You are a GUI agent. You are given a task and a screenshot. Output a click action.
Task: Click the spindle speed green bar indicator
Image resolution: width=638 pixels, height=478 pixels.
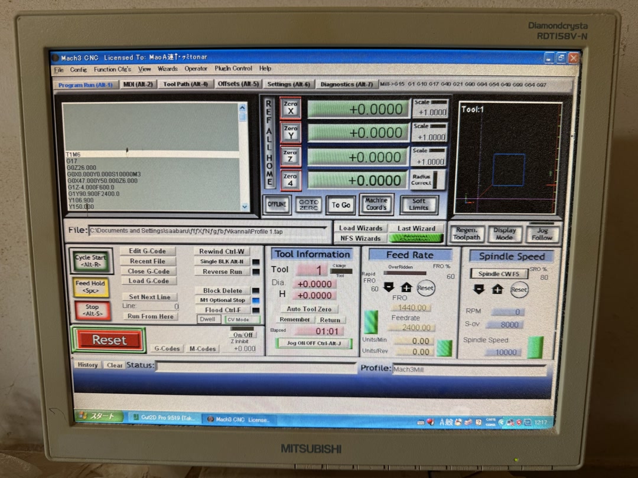535,348
